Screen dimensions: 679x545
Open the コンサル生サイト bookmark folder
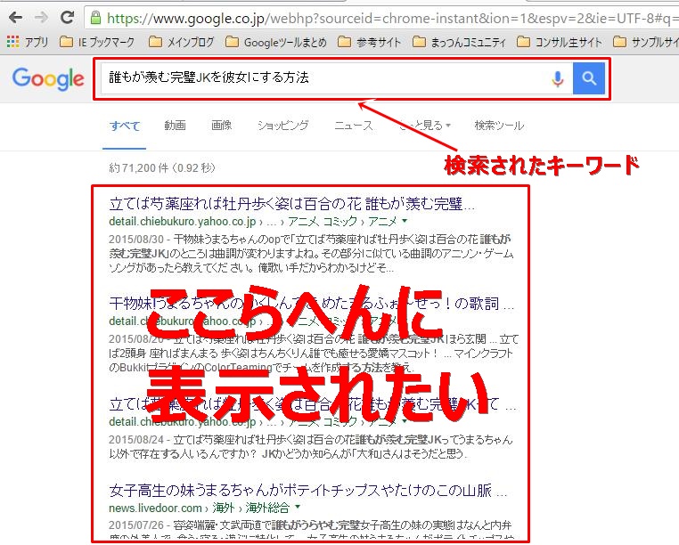click(x=560, y=42)
